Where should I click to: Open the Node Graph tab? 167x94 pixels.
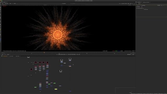pos(5,56)
